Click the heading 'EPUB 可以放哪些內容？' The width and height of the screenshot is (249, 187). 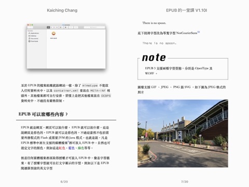pos(43,114)
